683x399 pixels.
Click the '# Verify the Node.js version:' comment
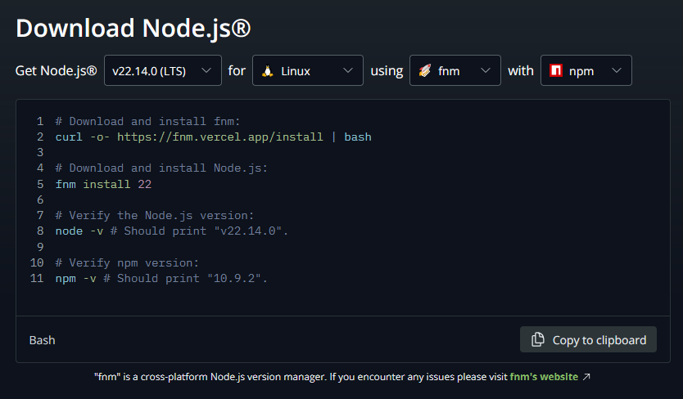point(155,216)
